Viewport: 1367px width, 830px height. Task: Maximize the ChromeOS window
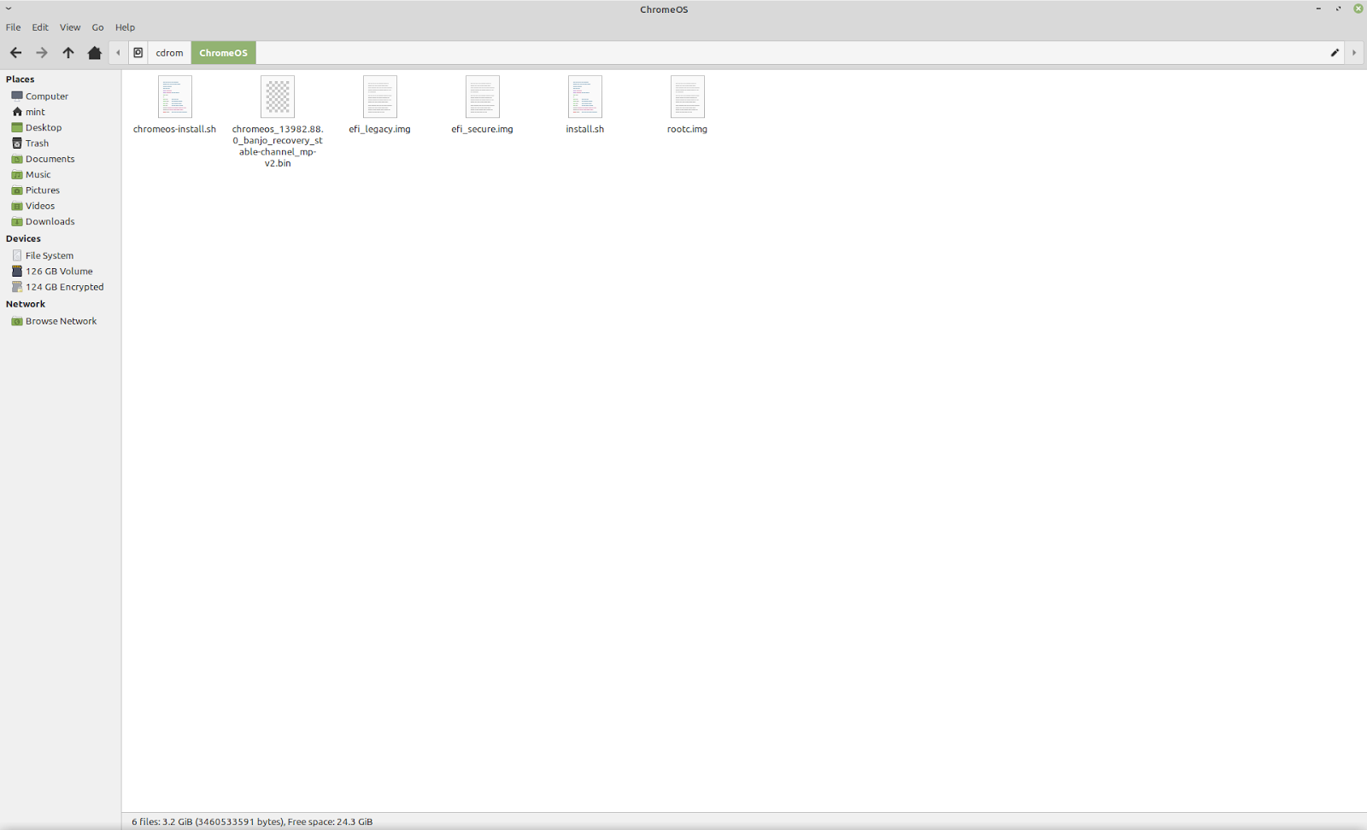pos(1338,9)
